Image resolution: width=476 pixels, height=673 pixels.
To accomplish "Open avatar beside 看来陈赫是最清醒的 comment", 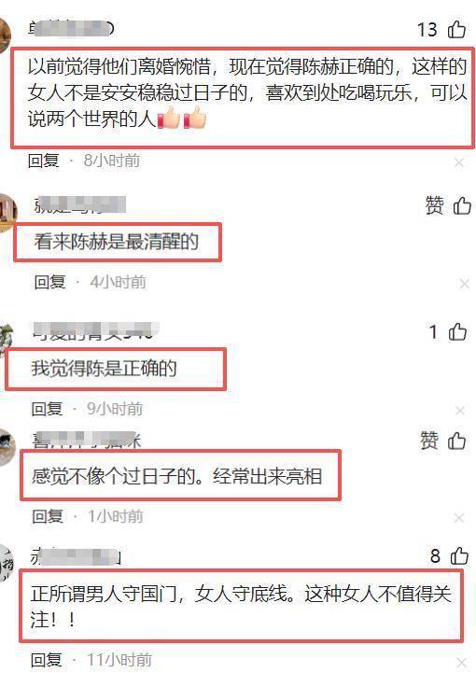I will pyautogui.click(x=7, y=213).
